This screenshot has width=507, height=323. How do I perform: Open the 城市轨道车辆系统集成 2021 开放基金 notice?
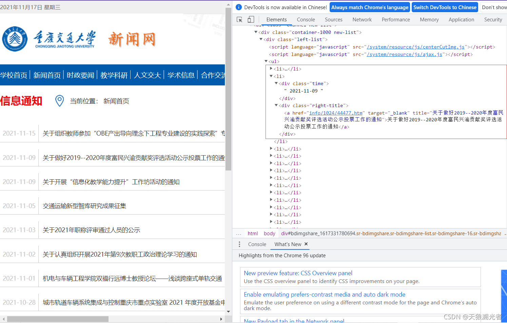point(134,302)
